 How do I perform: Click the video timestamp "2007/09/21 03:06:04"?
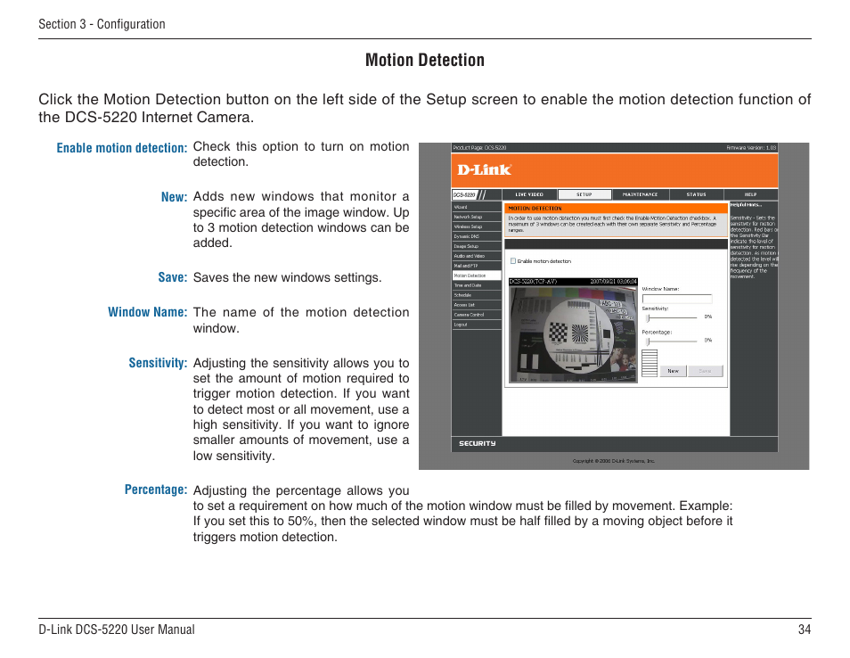click(613, 282)
